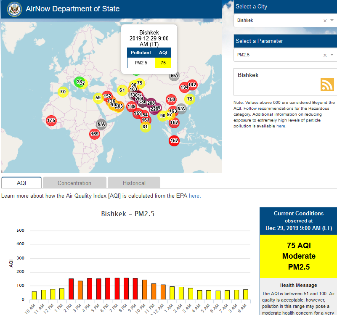Open the Historical tab
Image resolution: width=337 pixels, height=315 pixels.
pos(134,183)
